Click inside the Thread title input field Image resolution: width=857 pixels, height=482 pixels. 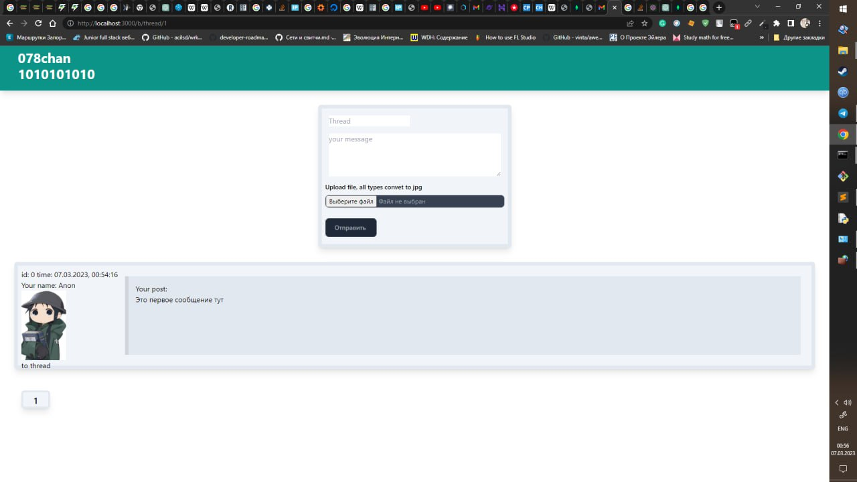click(368, 121)
